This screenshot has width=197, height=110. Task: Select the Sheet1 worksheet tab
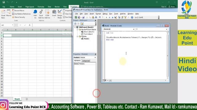17,99
